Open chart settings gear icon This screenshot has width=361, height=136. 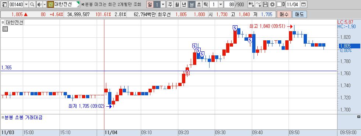[272, 4]
